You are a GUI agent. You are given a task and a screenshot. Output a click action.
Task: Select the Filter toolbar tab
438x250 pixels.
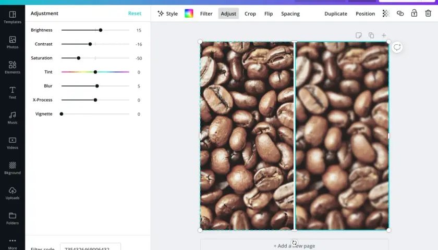(206, 14)
